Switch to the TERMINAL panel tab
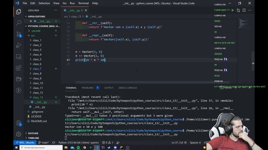268x150 pixels. click(71, 88)
